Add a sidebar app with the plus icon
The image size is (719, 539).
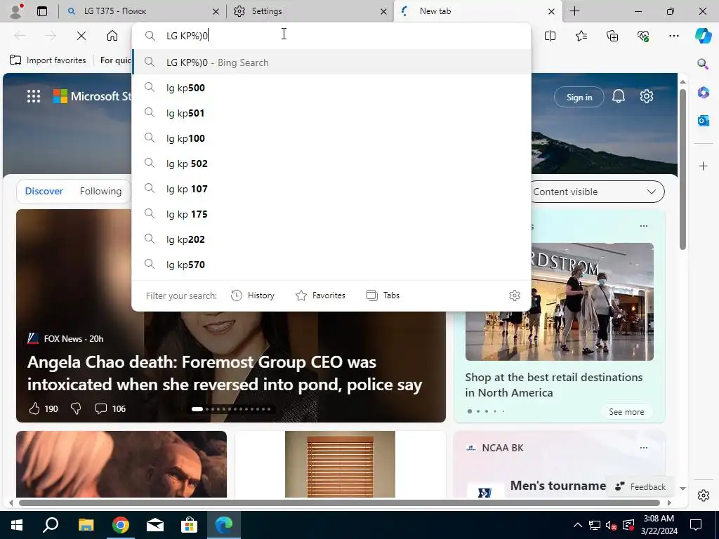703,166
